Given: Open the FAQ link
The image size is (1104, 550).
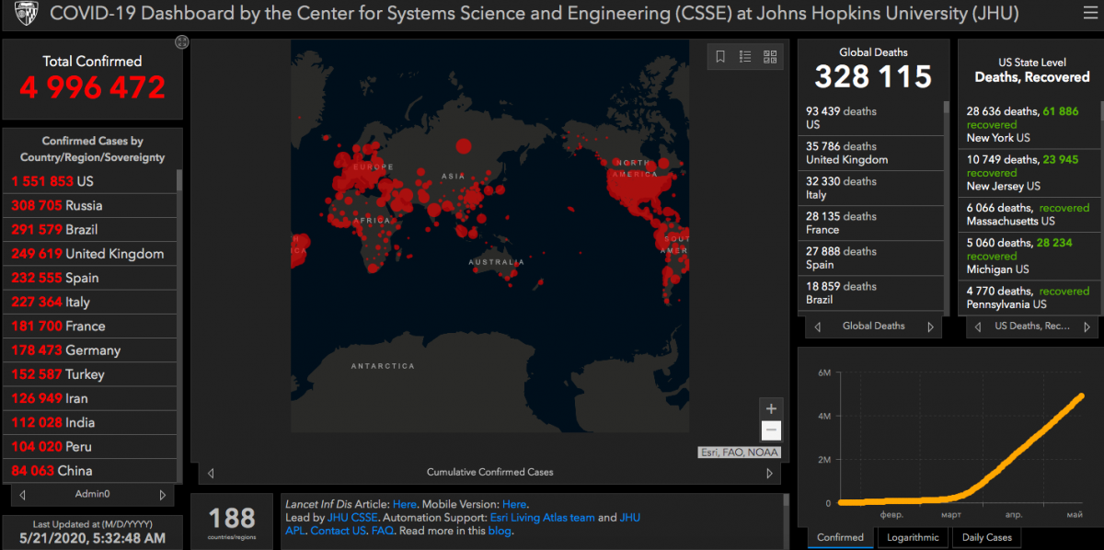Looking at the screenshot, I should pos(383,531).
